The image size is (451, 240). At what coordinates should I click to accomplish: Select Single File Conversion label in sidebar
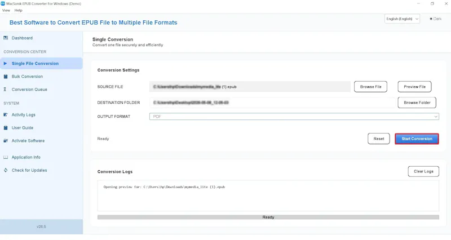[35, 64]
